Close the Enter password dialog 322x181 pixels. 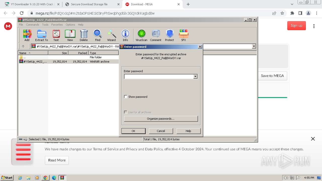(200, 47)
